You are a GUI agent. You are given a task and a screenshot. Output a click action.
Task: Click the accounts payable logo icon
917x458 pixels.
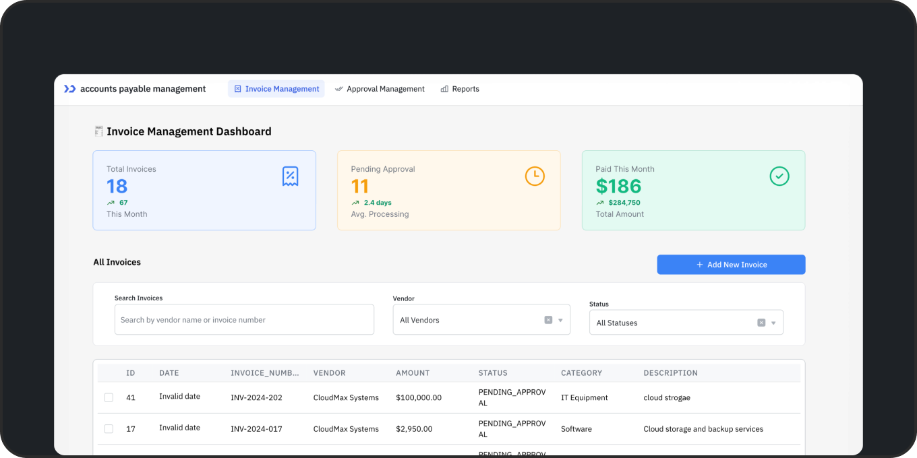pos(69,89)
